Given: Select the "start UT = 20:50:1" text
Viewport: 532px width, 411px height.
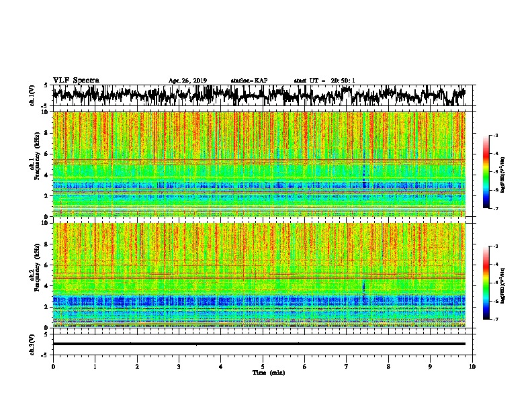Looking at the screenshot, I should (x=324, y=81).
